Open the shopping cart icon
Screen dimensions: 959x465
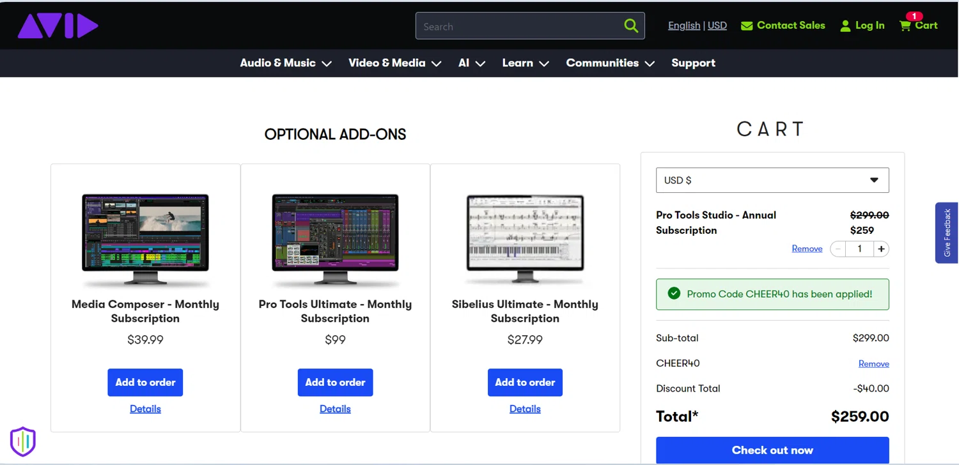tap(905, 26)
